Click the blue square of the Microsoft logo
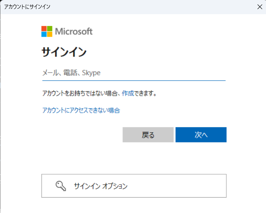The height and width of the screenshot is (213, 266). (x=44, y=34)
